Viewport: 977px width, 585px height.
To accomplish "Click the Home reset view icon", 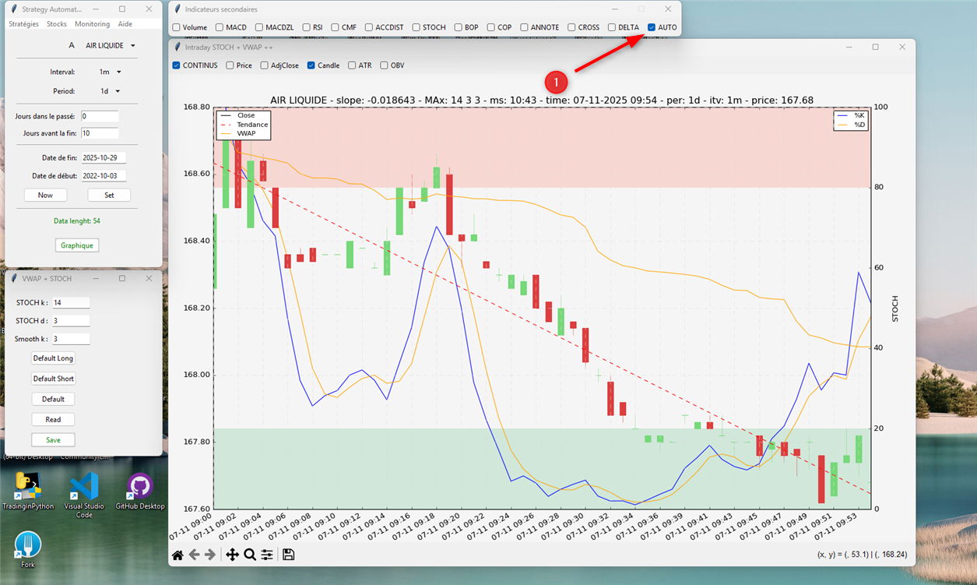I will (177, 555).
